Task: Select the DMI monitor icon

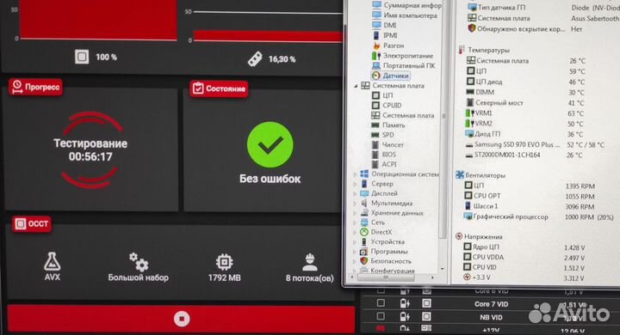Action: coord(376,25)
